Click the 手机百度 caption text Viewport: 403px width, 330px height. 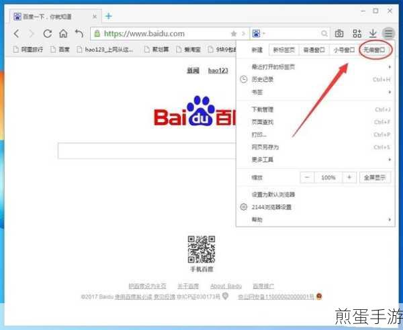tap(201, 269)
